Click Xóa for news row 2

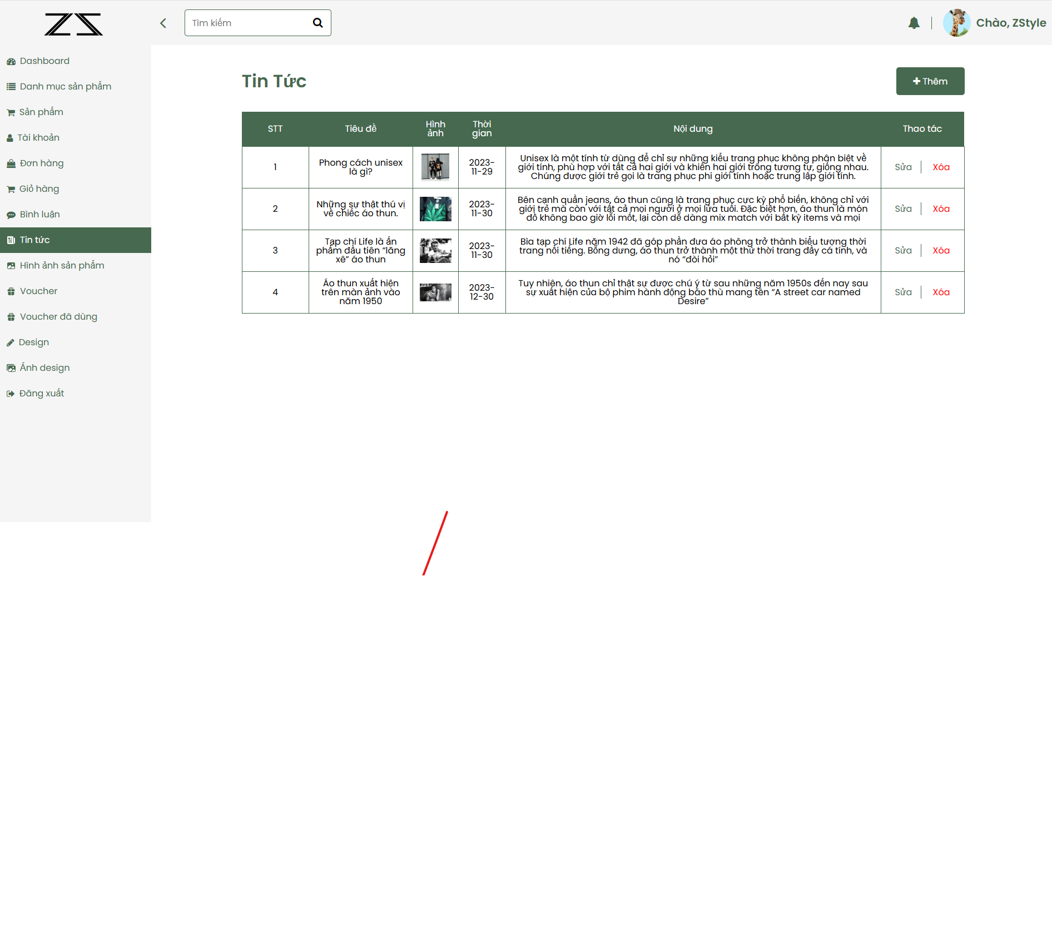[x=941, y=209]
